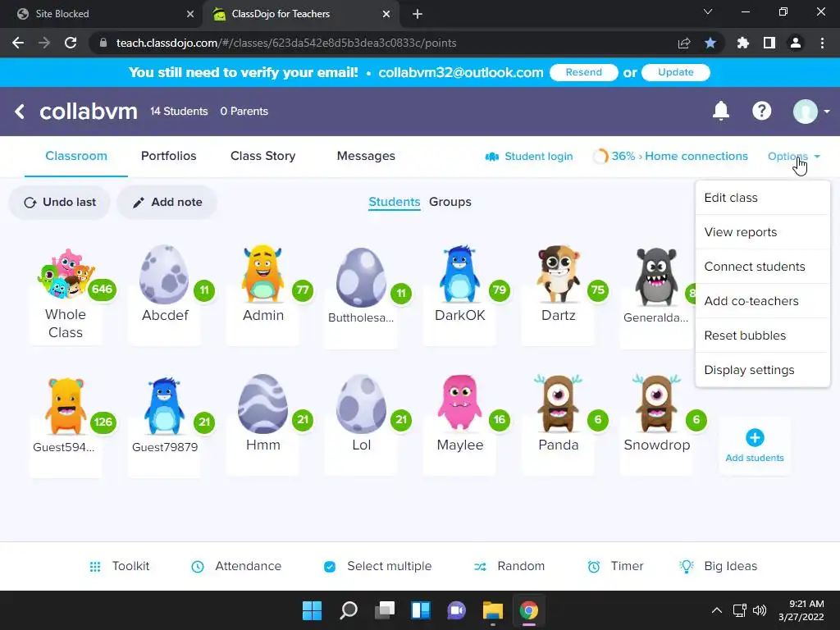Open the tab search chevron
The image size is (840, 630).
click(708, 11)
